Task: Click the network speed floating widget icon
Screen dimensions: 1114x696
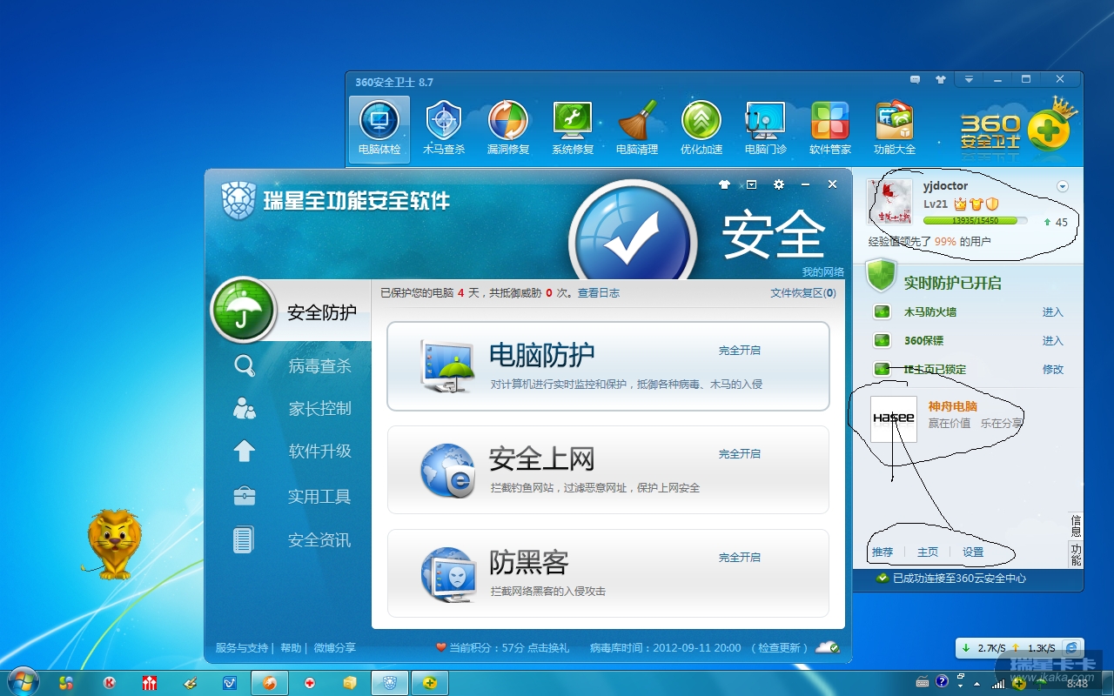Action: [1072, 648]
